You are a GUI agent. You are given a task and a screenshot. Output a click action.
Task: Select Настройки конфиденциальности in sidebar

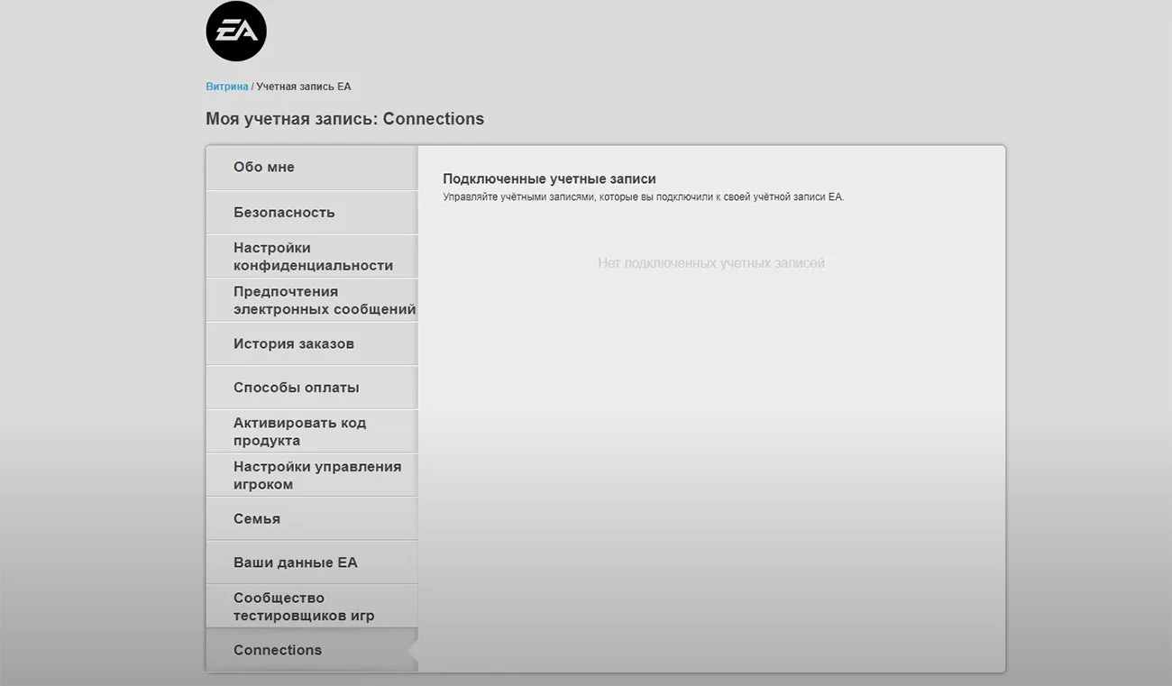[312, 256]
